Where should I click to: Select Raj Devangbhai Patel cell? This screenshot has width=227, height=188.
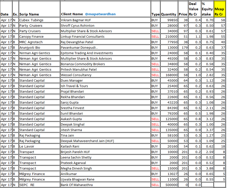[x=105, y=42]
